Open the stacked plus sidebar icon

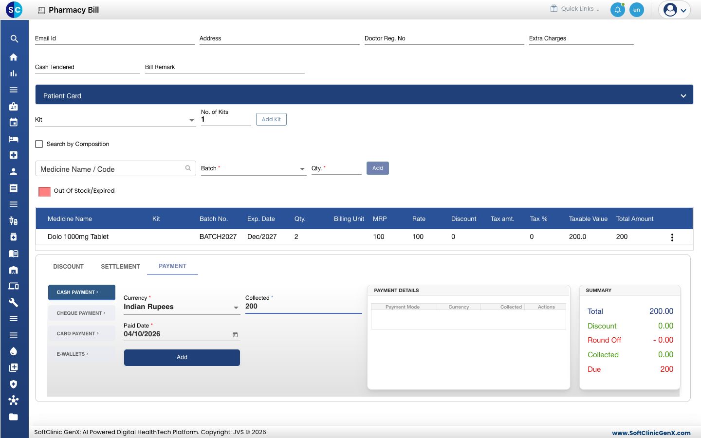click(14, 368)
